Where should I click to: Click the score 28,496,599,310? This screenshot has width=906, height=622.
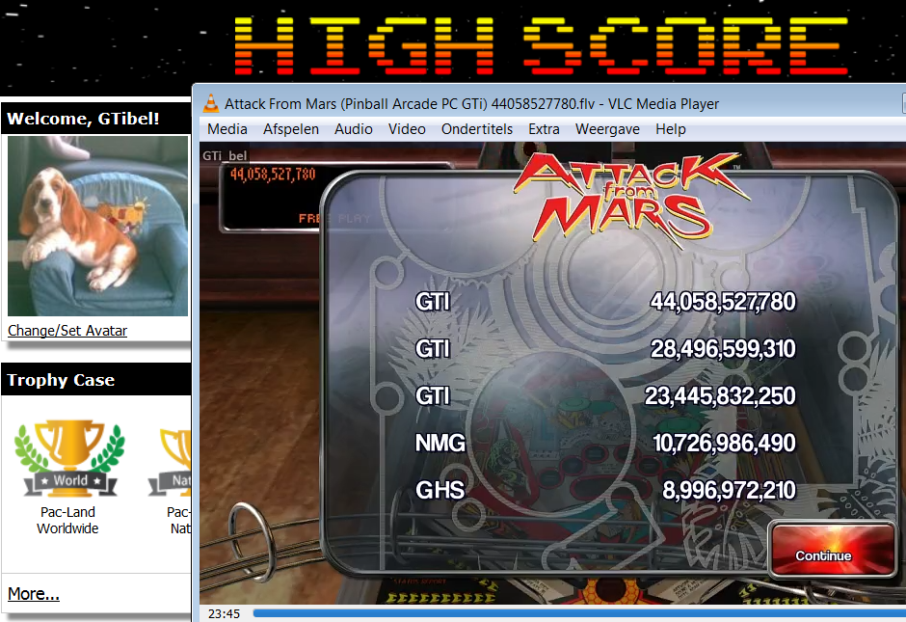pyautogui.click(x=723, y=348)
